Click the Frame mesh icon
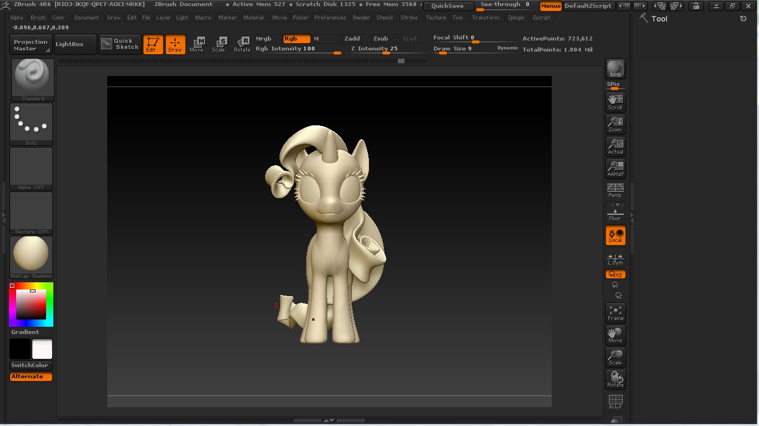The image size is (759, 426). click(x=615, y=312)
